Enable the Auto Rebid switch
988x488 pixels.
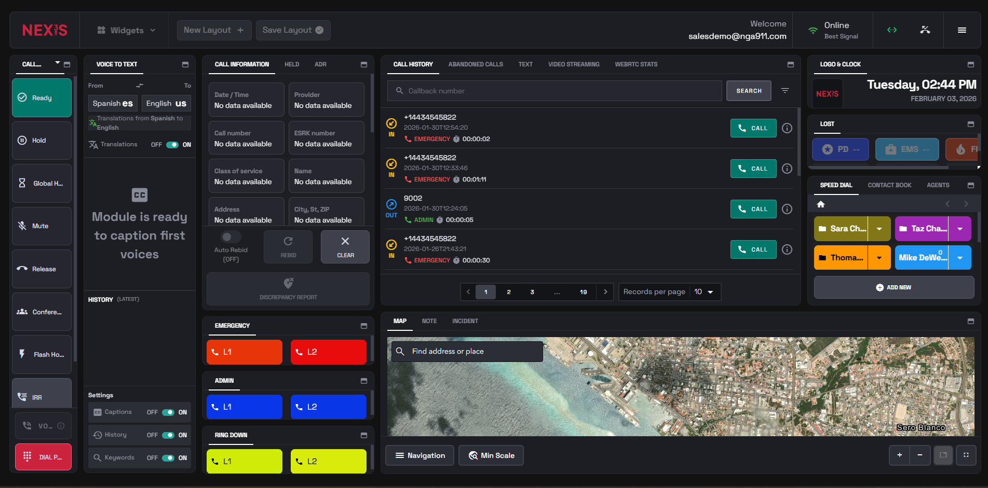(231, 237)
